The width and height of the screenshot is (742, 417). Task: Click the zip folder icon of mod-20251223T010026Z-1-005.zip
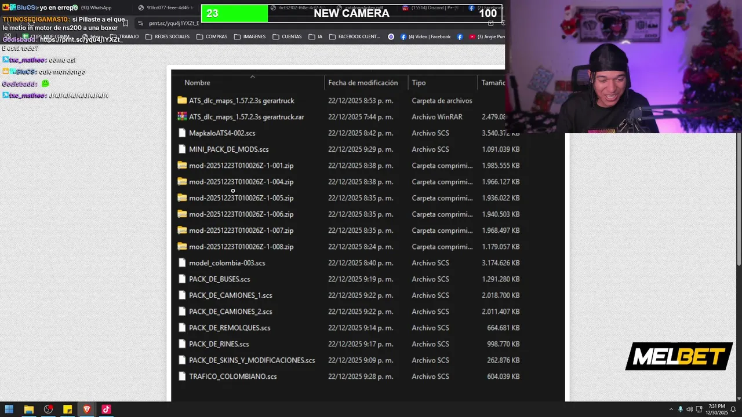pyautogui.click(x=182, y=197)
